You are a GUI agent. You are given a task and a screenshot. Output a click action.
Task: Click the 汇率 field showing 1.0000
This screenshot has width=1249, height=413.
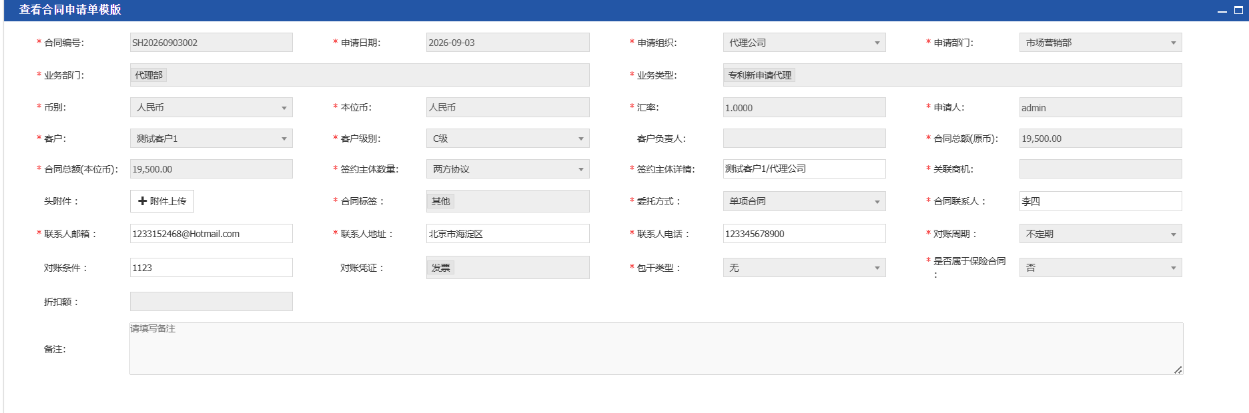point(804,107)
